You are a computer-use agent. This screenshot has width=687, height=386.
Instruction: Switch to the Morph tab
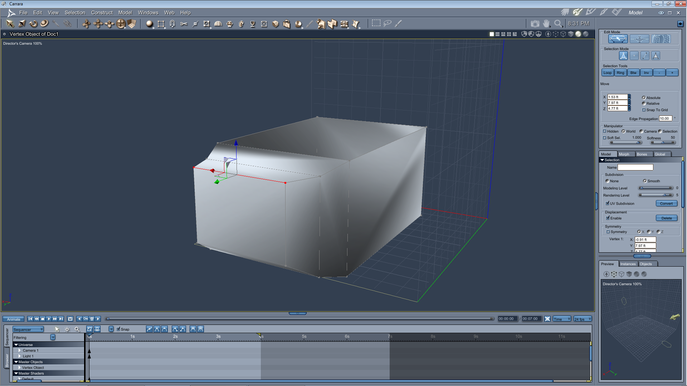pos(624,154)
